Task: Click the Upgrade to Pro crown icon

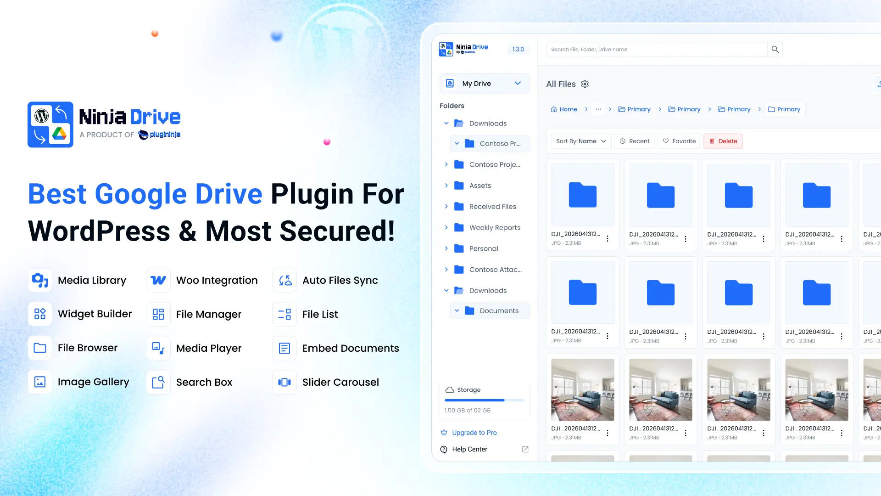Action: (444, 433)
